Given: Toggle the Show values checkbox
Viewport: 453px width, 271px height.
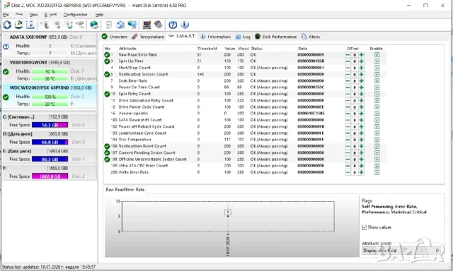Looking at the screenshot, I should point(364,227).
